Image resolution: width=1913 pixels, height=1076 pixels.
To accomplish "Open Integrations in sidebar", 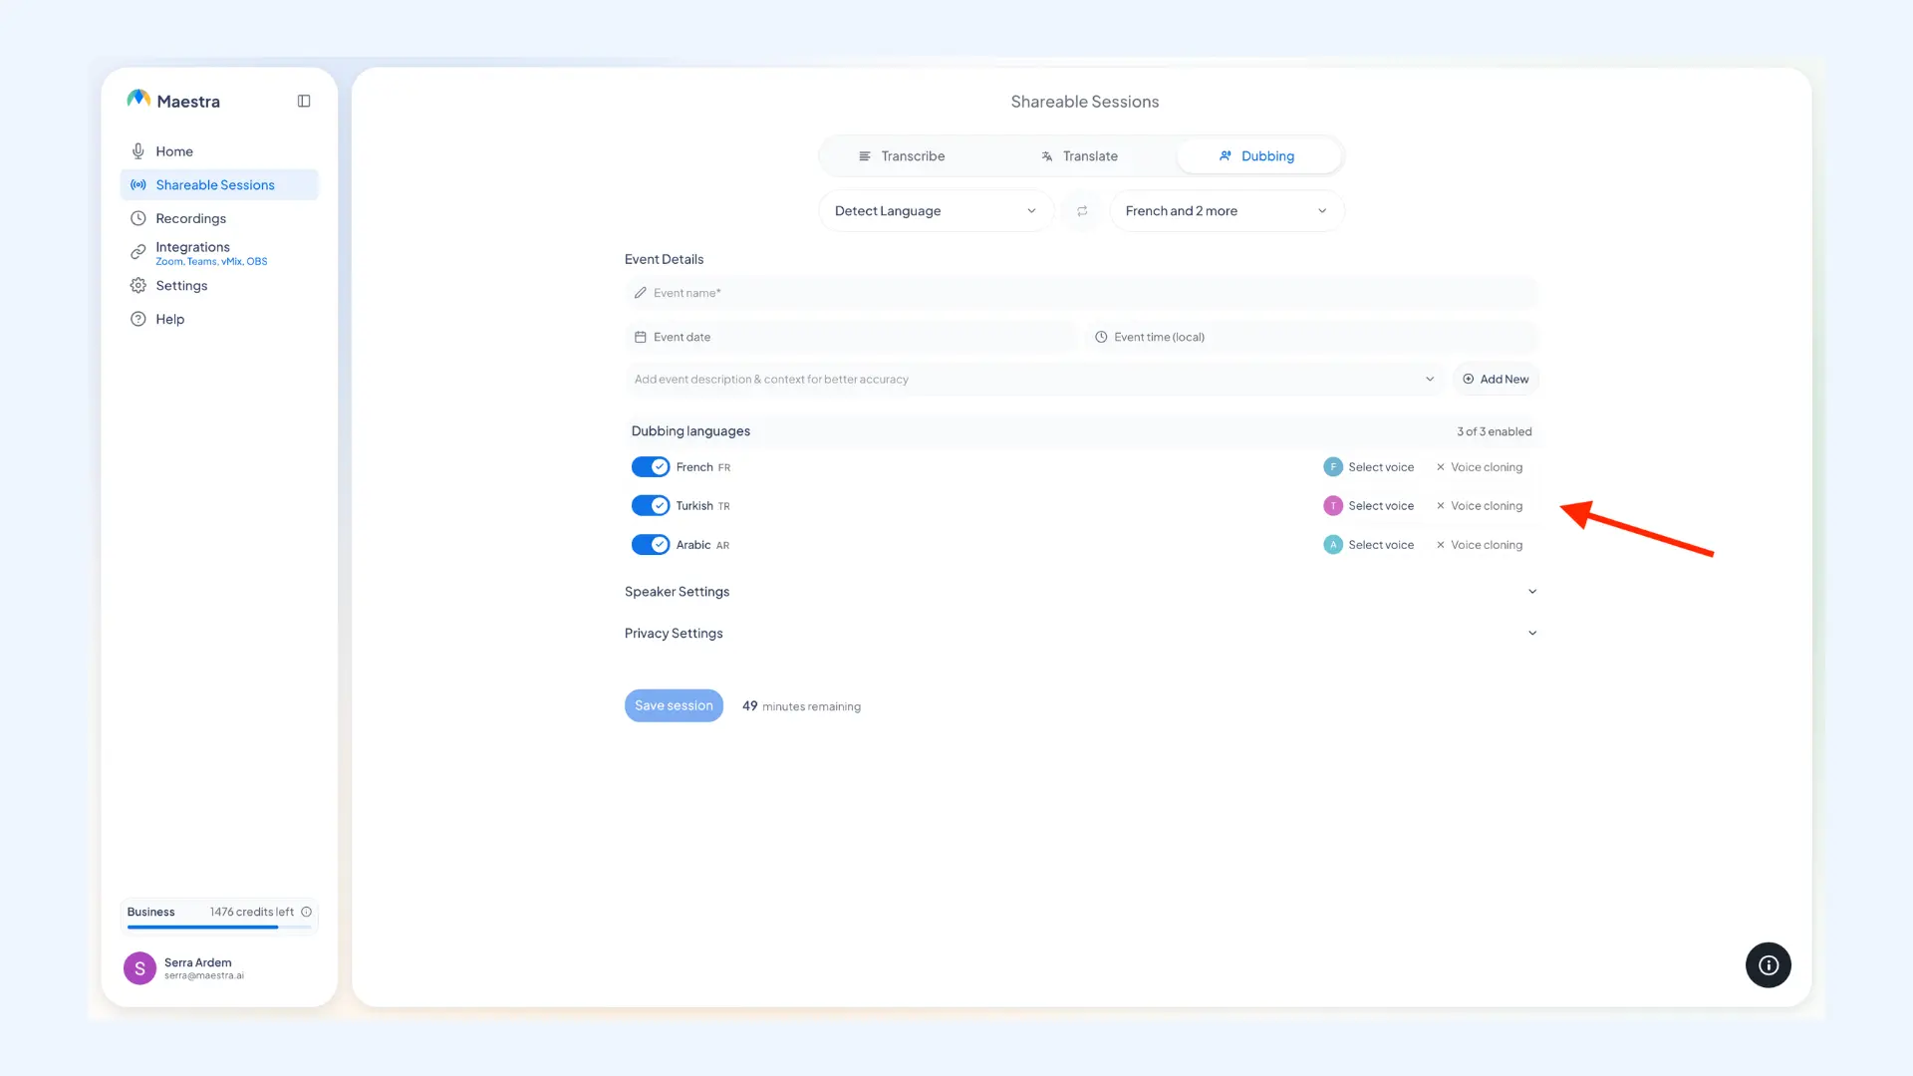I will coord(219,252).
